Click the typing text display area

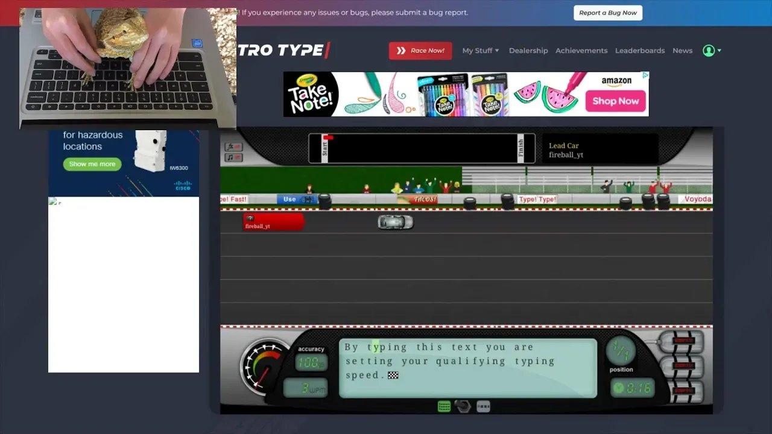pos(468,368)
